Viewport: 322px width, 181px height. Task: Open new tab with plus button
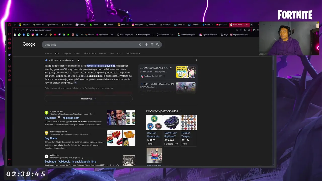(x=251, y=25)
